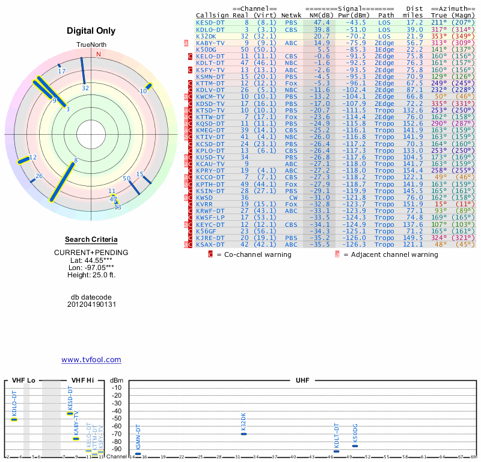Viewport: 481px width, 462px height.
Task: Click the Callsign column header
Action: (x=212, y=15)
